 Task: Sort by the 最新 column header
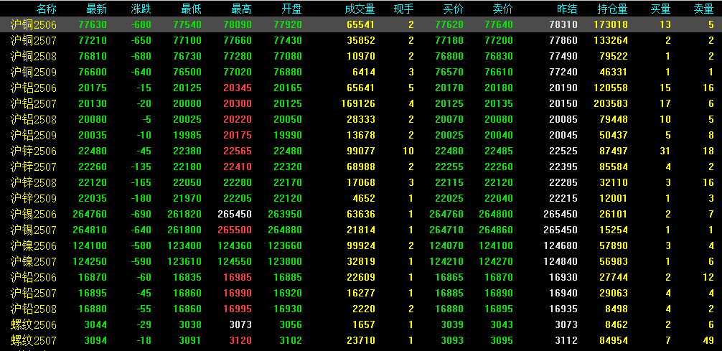click(x=96, y=9)
